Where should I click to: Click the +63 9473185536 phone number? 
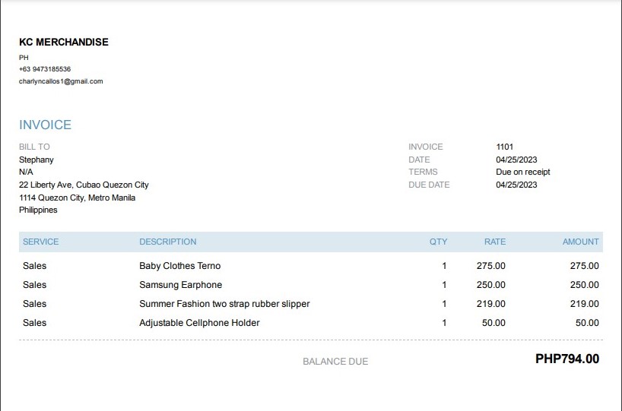coord(45,69)
